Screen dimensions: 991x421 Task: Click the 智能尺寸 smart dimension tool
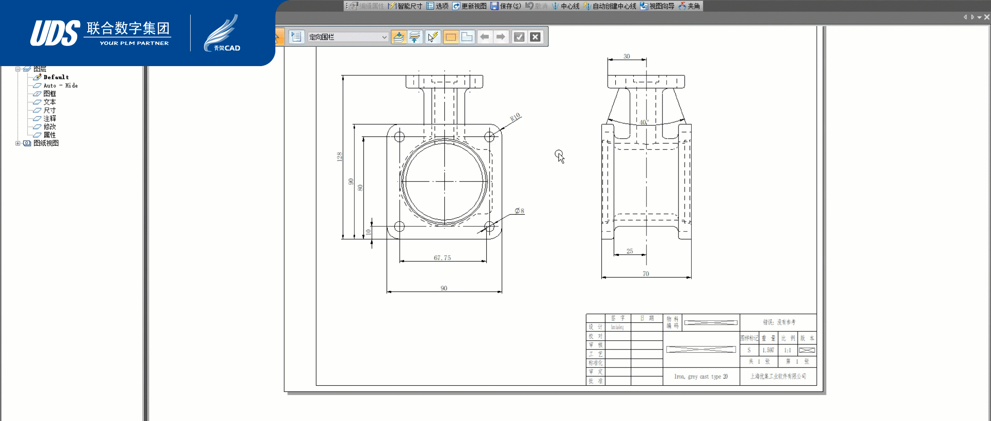point(405,6)
